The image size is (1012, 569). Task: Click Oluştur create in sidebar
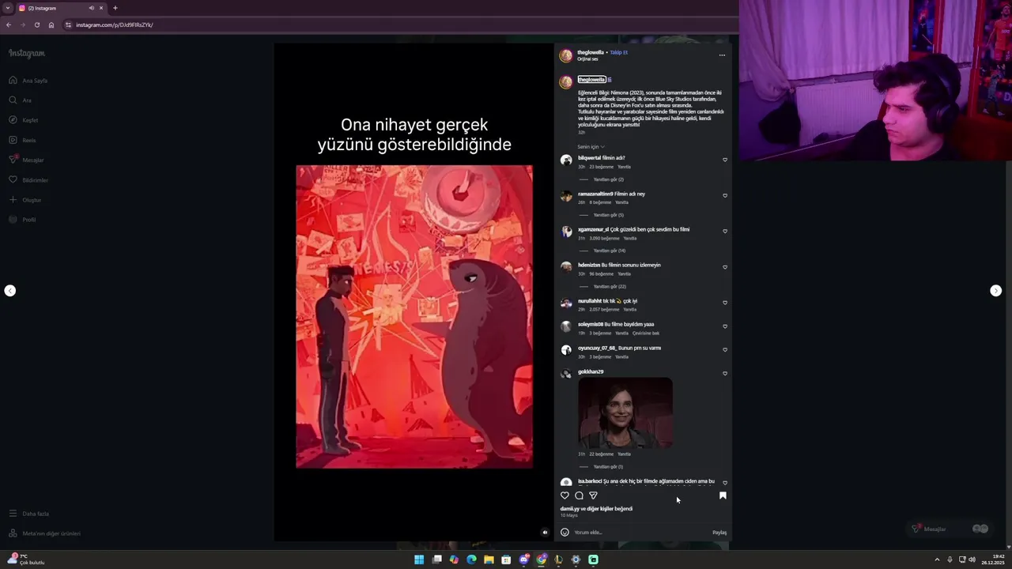tap(25, 200)
